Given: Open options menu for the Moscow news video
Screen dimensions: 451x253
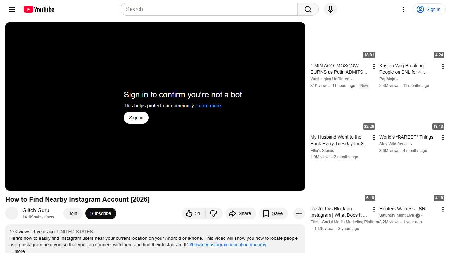Looking at the screenshot, I should pyautogui.click(x=373, y=66).
